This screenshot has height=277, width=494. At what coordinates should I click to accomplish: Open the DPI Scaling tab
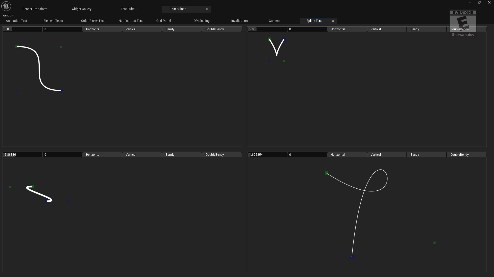coord(201,21)
